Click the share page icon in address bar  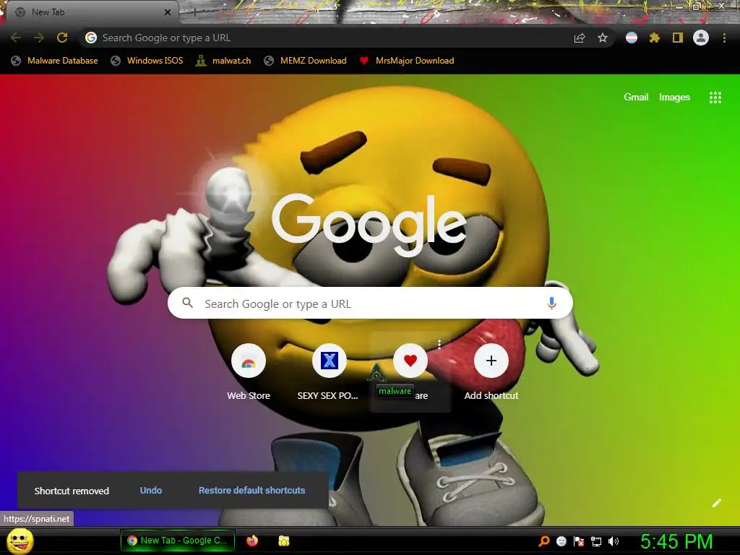[580, 38]
